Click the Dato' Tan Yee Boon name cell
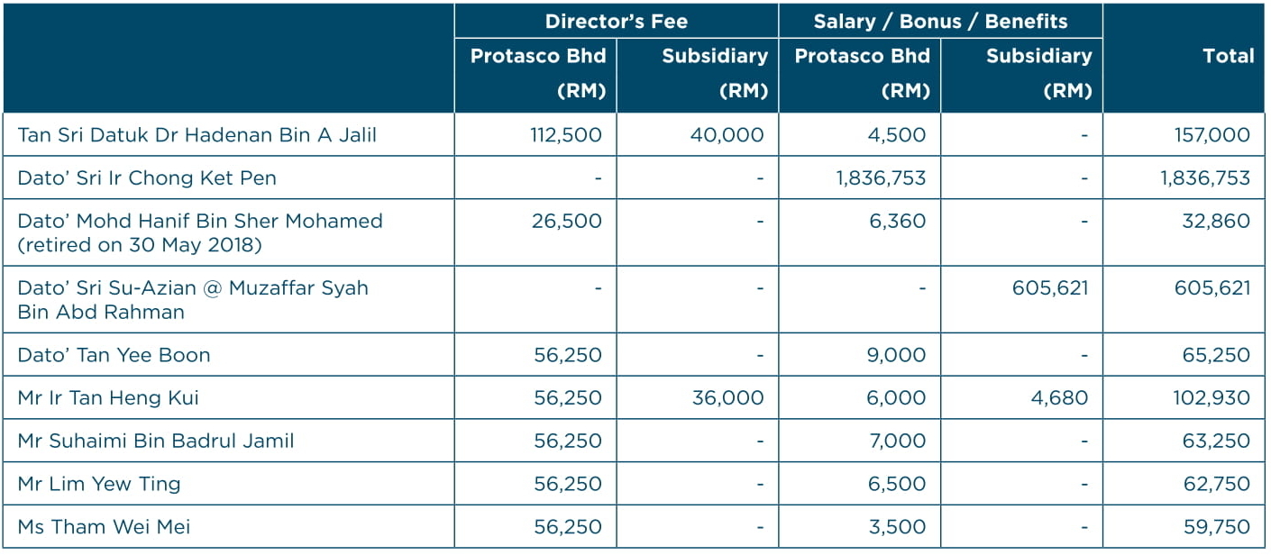Viewport: 1271px width, 555px height. (x=114, y=355)
